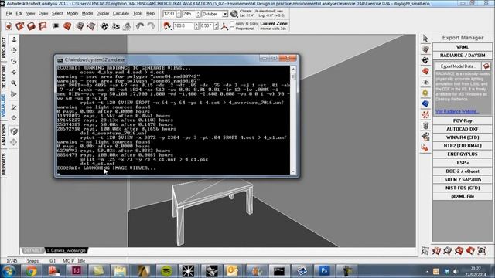Click the SBEM / SAP2005 export button

click(463, 179)
